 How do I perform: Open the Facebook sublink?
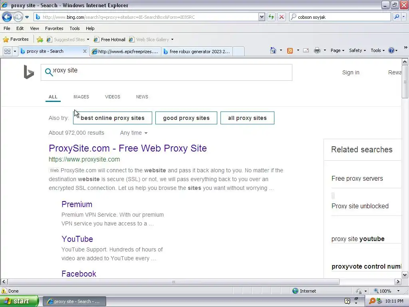[x=79, y=273]
